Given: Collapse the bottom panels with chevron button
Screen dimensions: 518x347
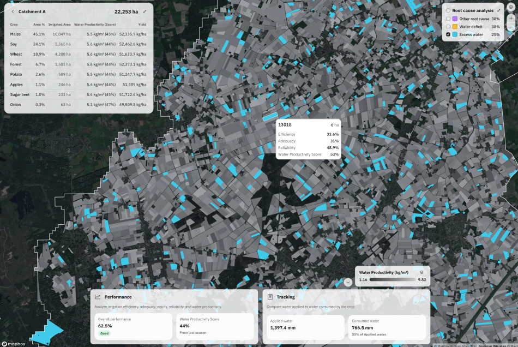Looking at the screenshot, I should [x=347, y=282].
